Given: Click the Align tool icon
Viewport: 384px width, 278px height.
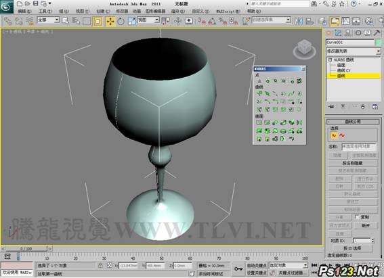Looking at the screenshot, I should click(310, 21).
